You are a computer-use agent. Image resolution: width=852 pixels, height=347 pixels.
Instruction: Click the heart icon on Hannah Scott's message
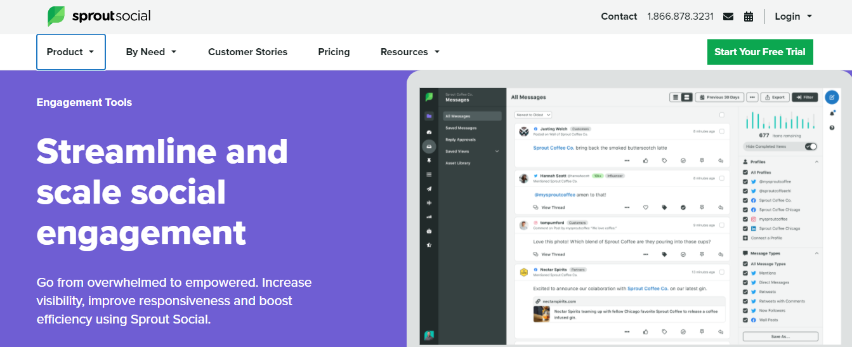click(x=646, y=207)
